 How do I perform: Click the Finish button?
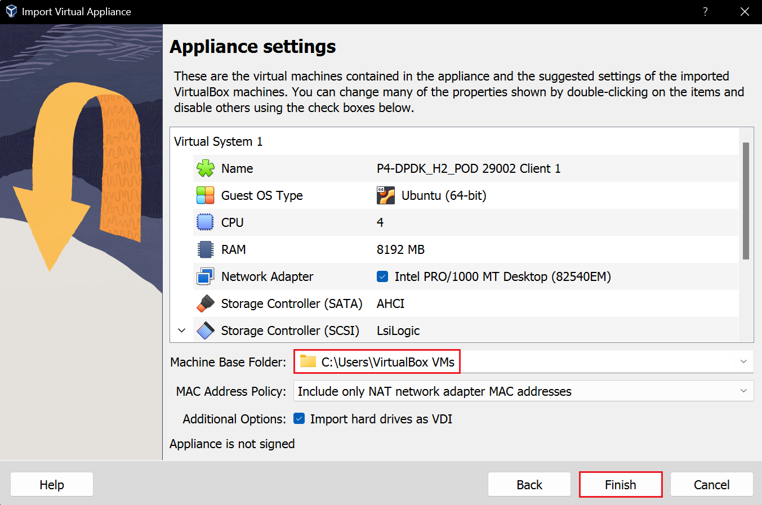tap(621, 485)
